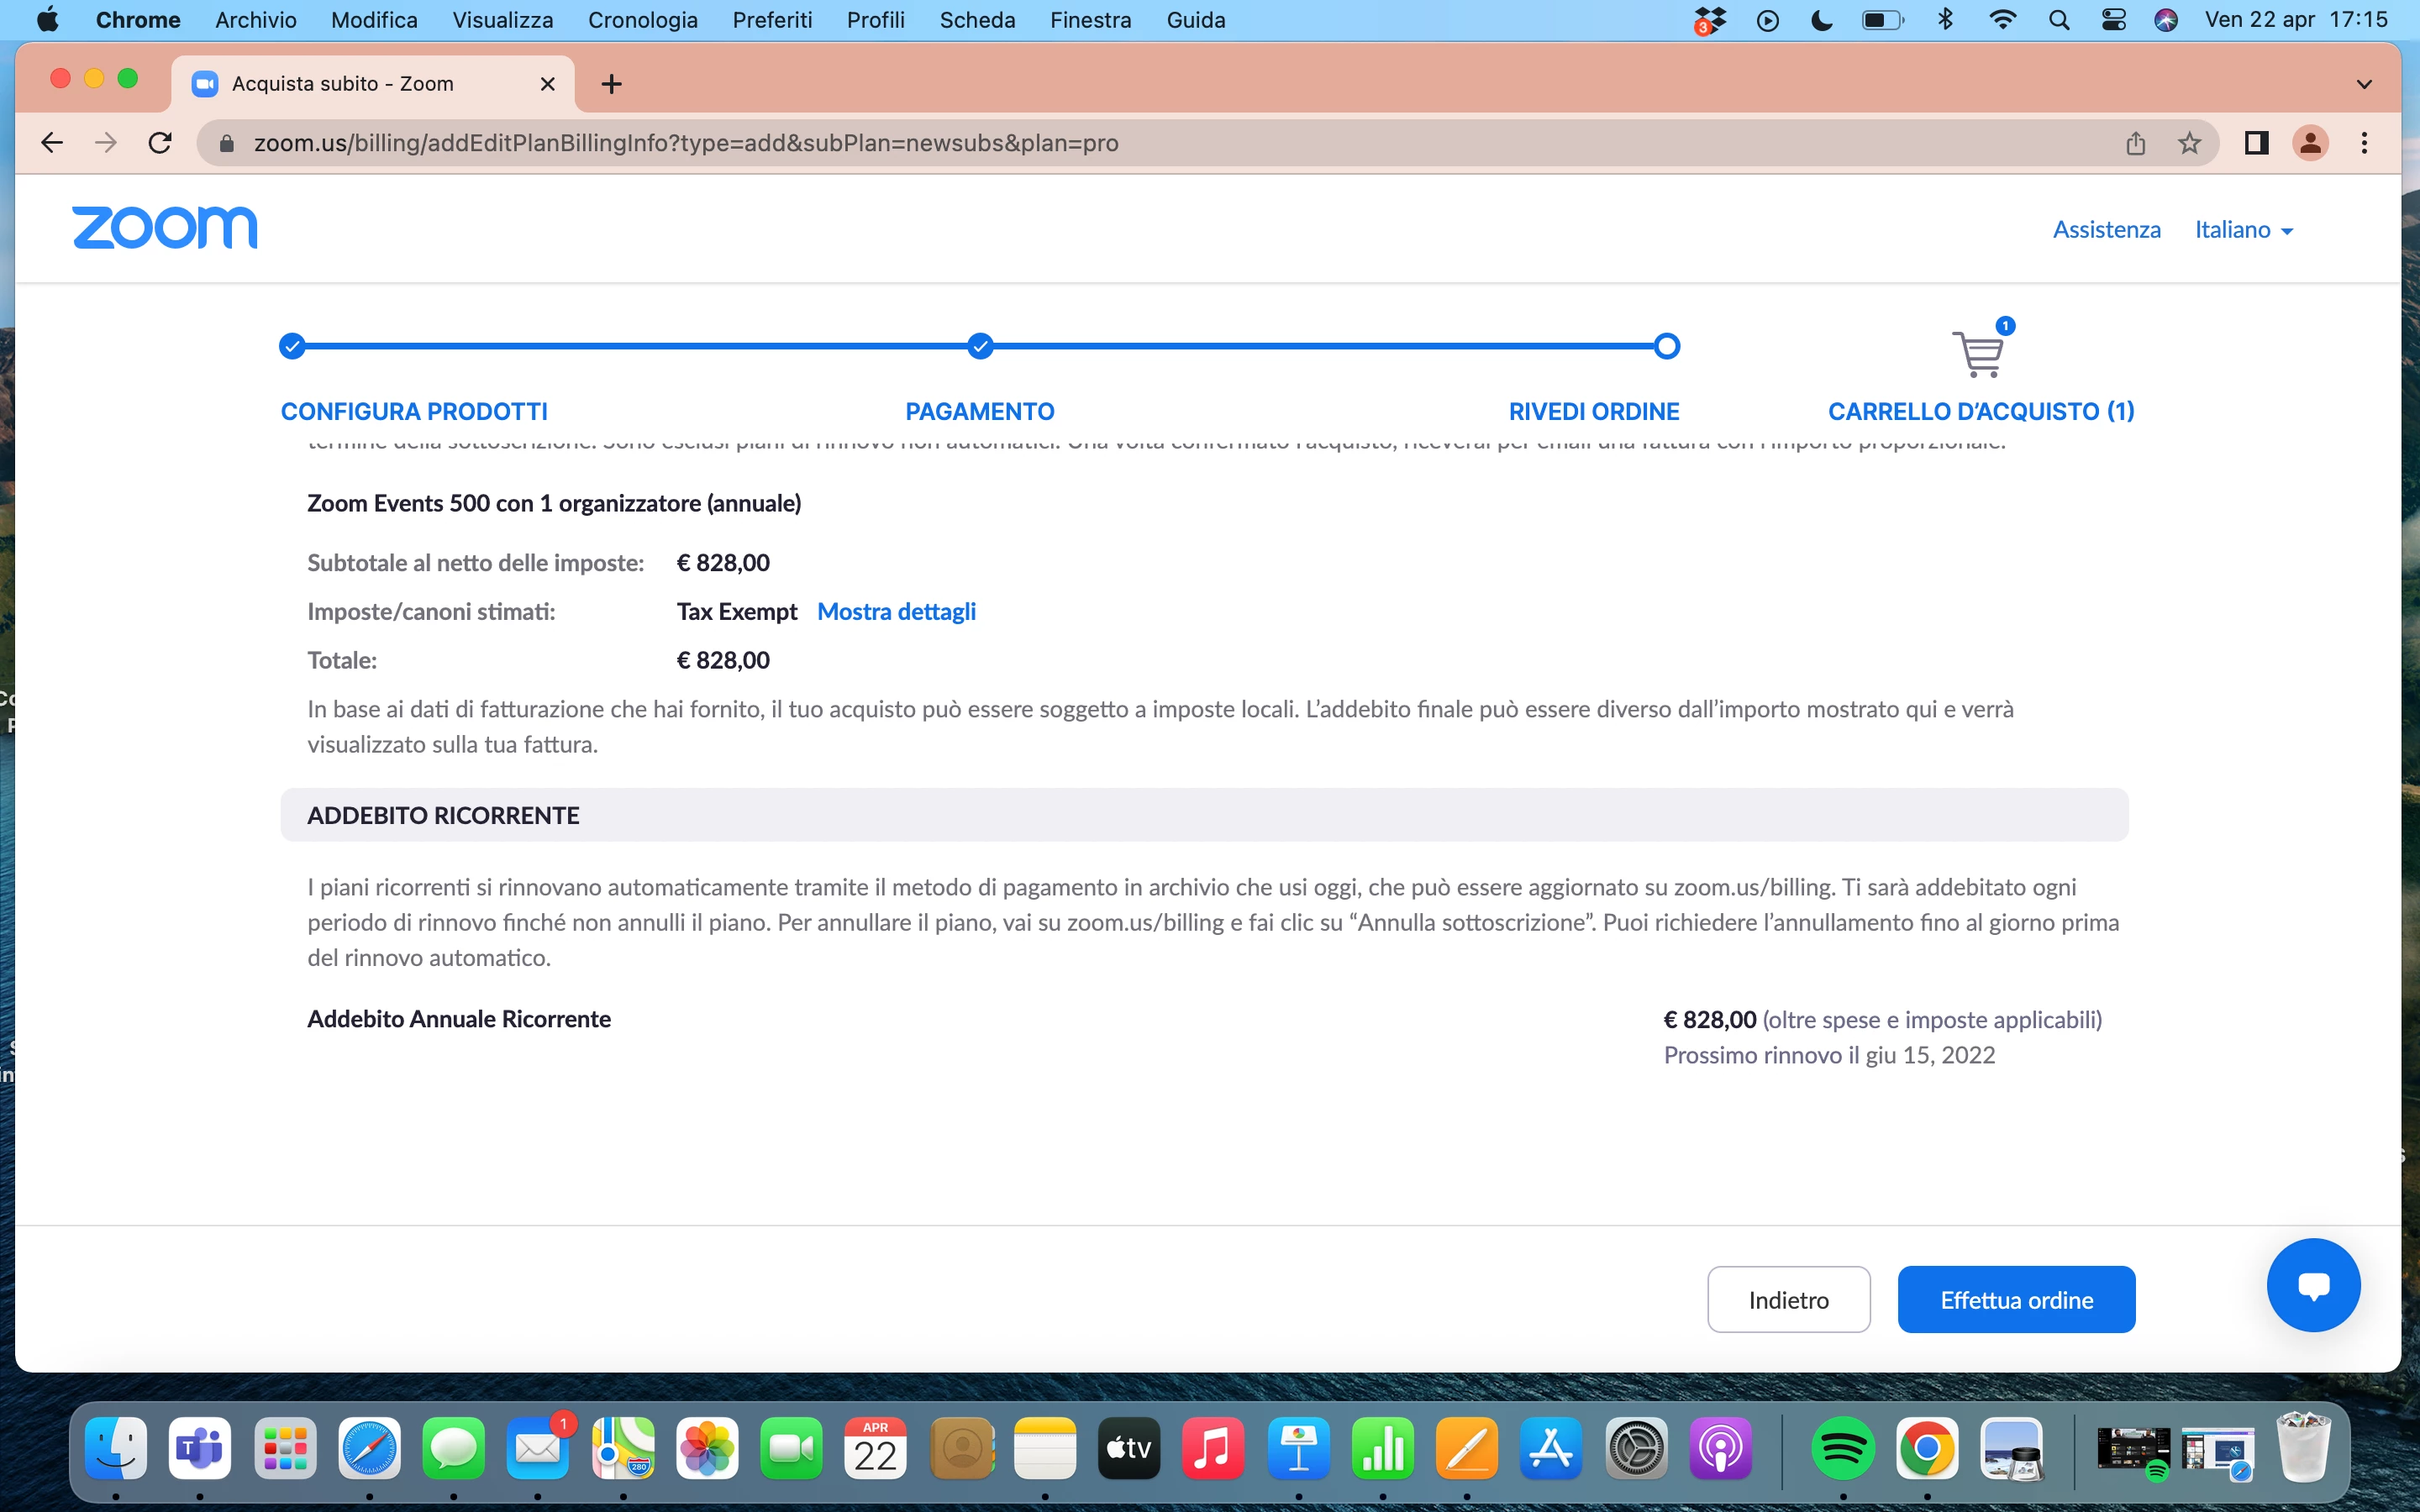The image size is (2420, 1512).
Task: Open the Cronologia menu
Action: point(642,20)
